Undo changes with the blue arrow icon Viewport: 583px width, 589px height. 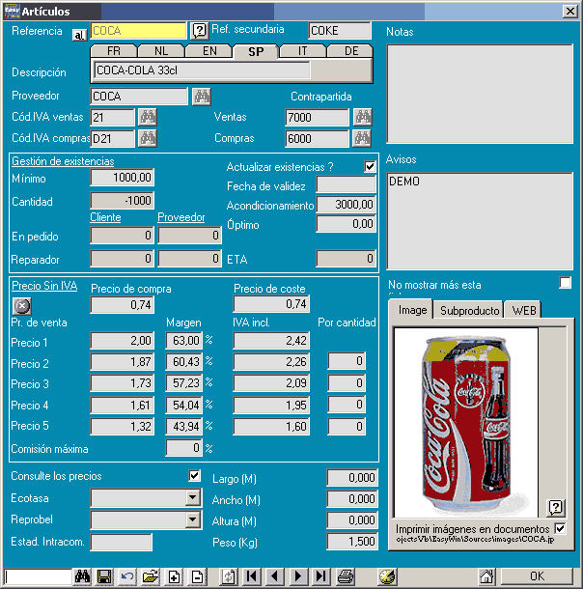click(x=126, y=575)
